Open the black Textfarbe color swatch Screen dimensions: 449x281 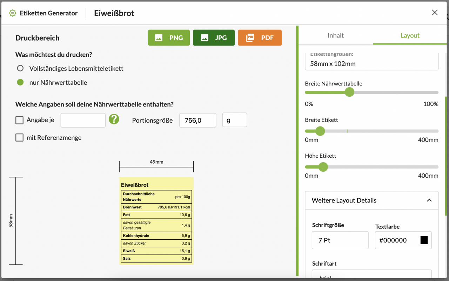424,240
